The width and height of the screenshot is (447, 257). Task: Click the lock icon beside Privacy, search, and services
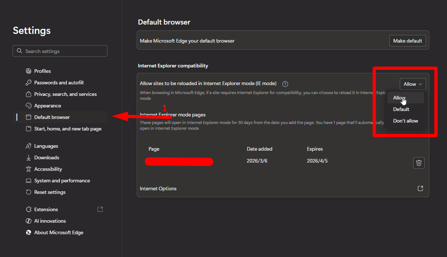click(29, 94)
